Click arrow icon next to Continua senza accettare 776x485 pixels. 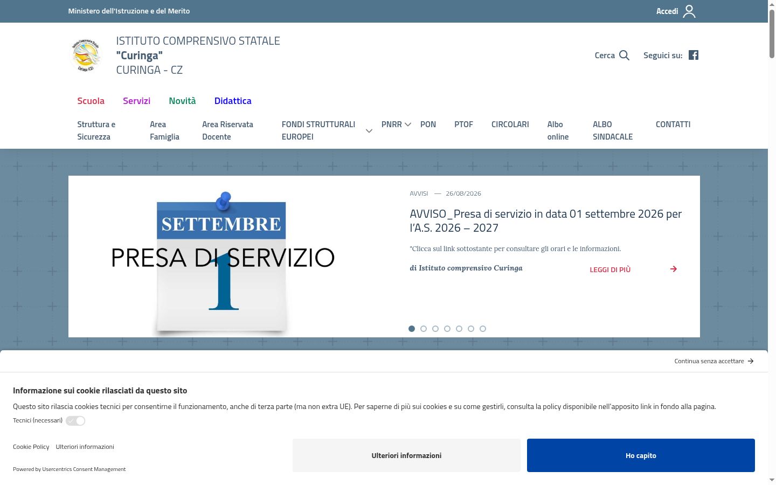coord(751,361)
